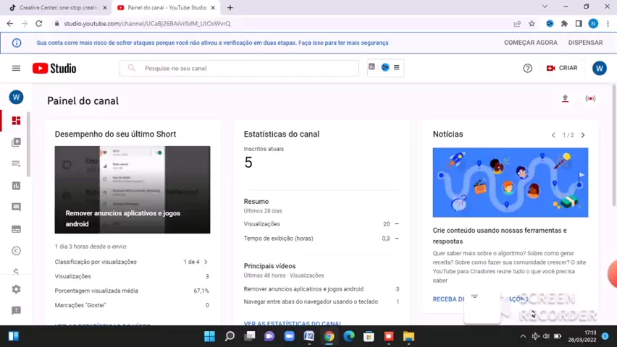Open Windows taskbar search
Image resolution: width=617 pixels, height=347 pixels.
(x=230, y=336)
